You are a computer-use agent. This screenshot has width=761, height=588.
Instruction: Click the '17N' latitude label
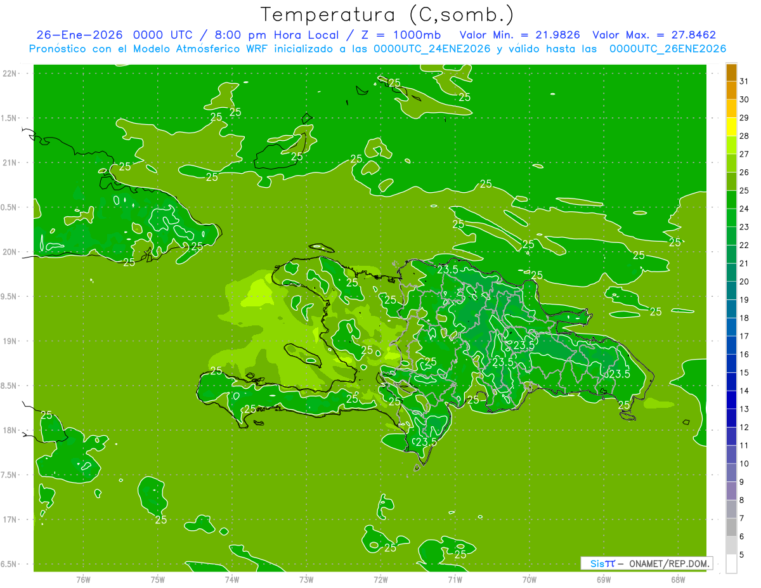click(x=10, y=519)
